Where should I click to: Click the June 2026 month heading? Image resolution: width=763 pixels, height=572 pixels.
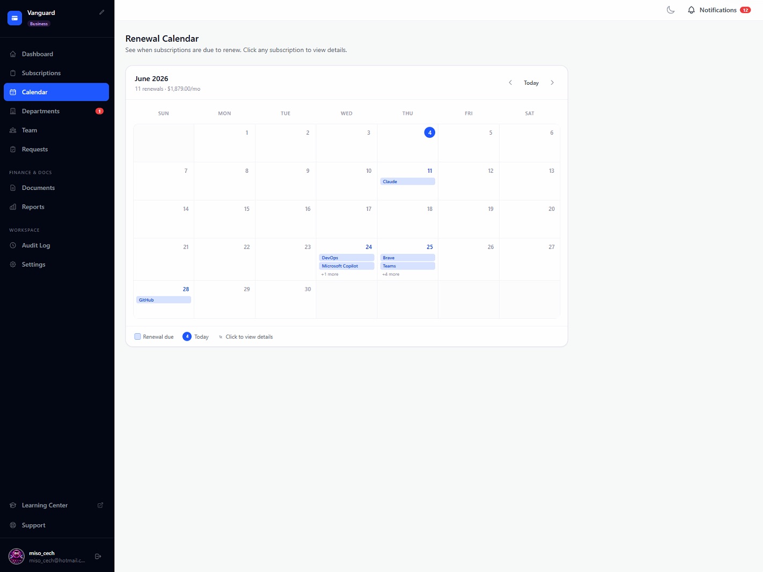[x=151, y=79]
